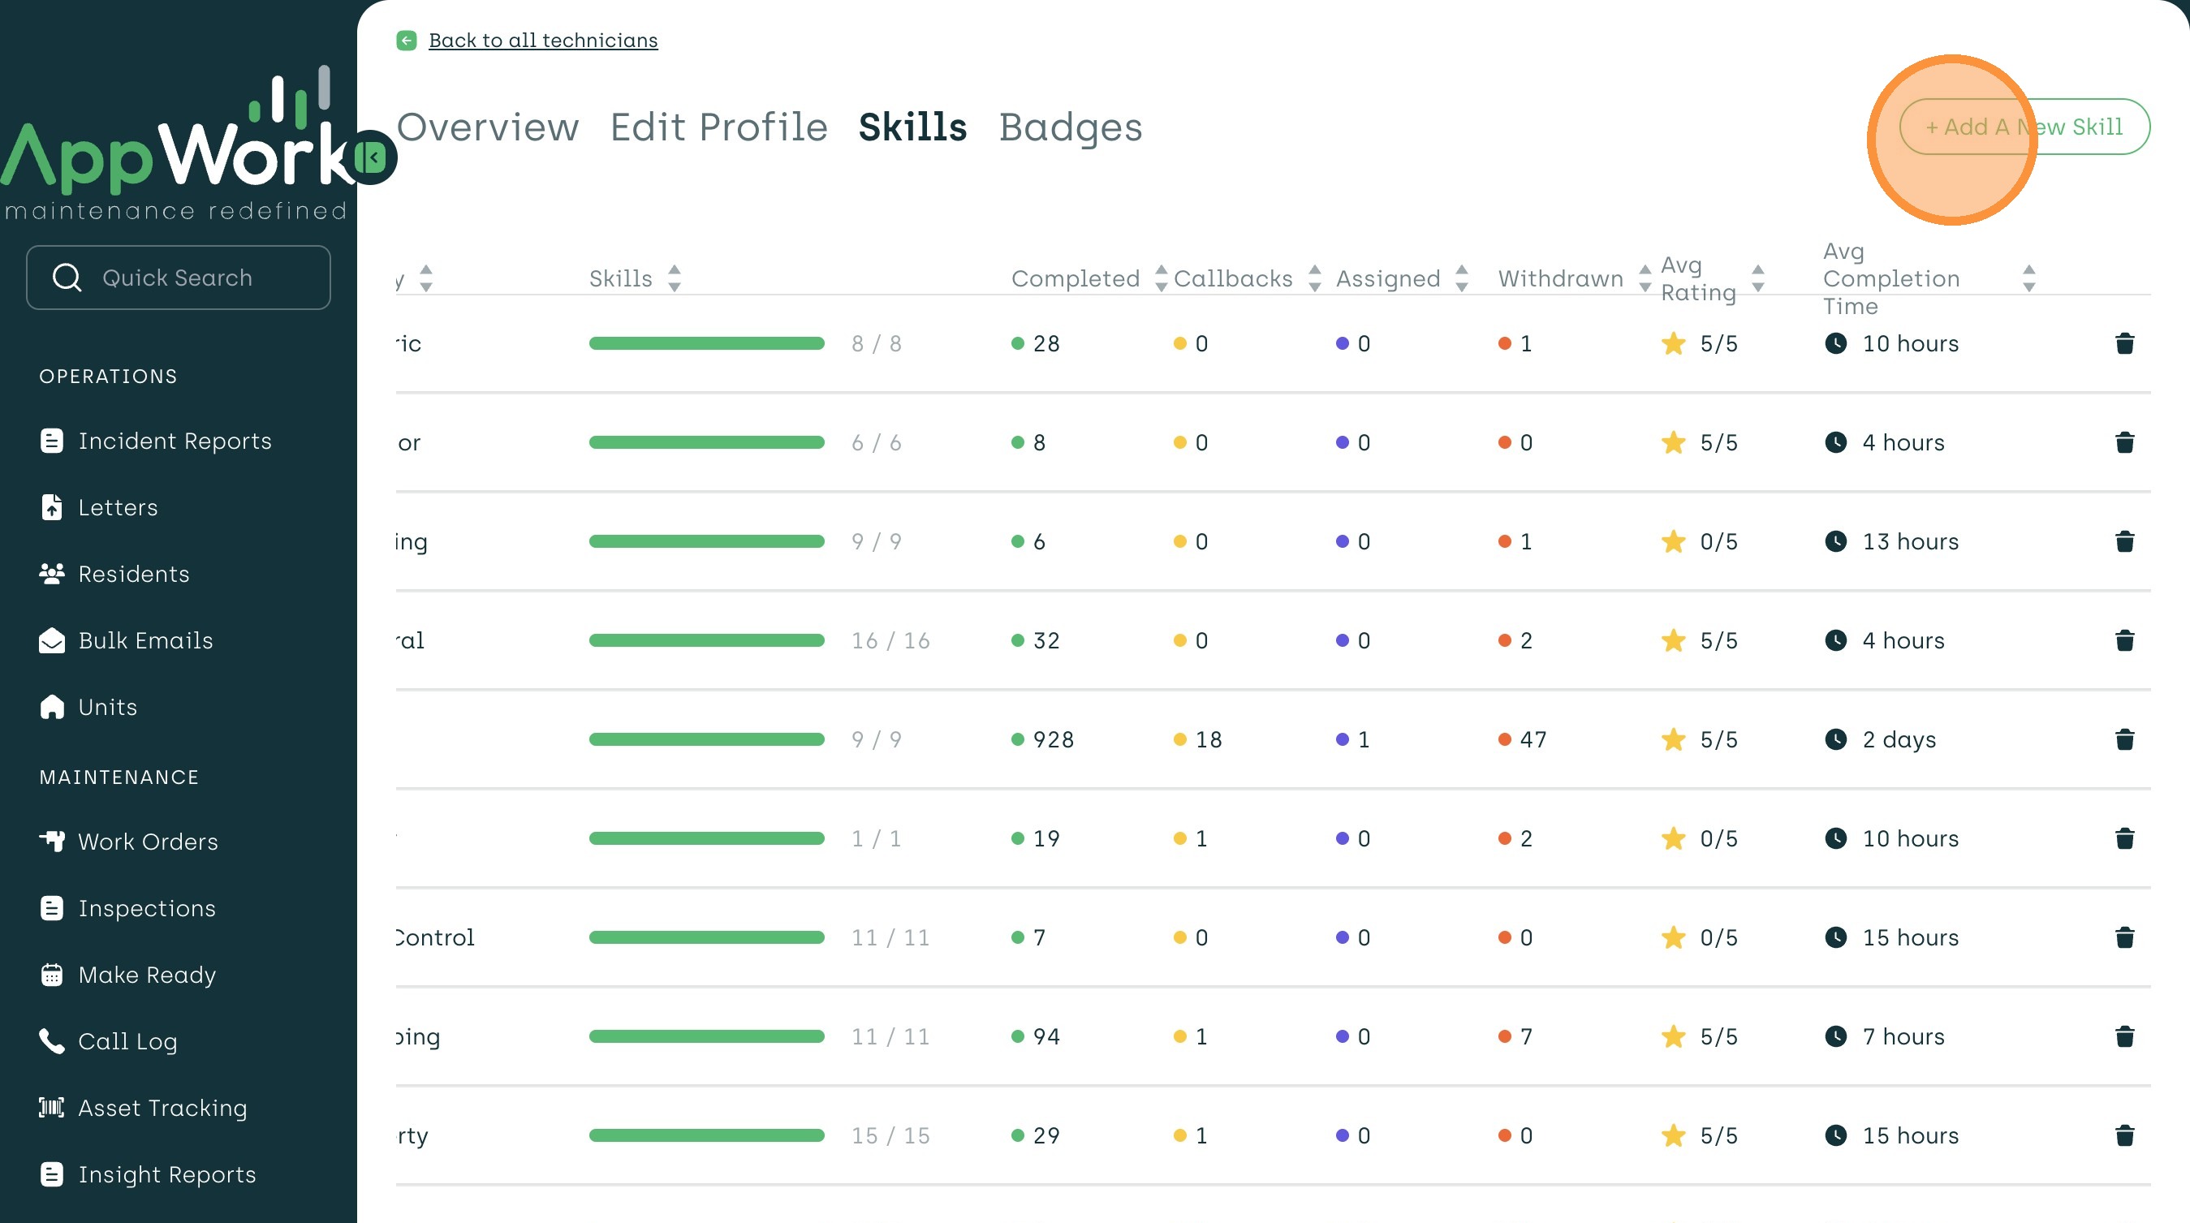
Task: Open Bulk Emails envelope icon
Action: (52, 641)
